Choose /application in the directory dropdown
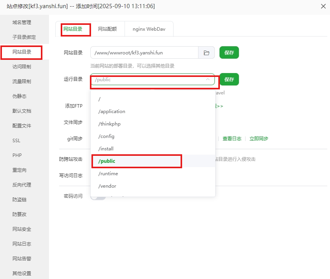330x279 pixels. [112, 111]
